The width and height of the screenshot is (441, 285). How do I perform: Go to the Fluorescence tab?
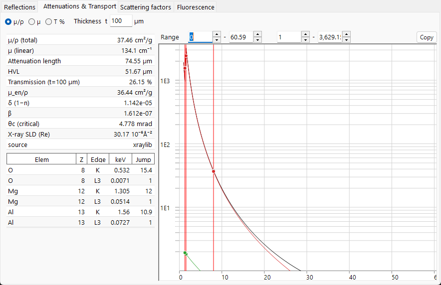[x=196, y=7]
